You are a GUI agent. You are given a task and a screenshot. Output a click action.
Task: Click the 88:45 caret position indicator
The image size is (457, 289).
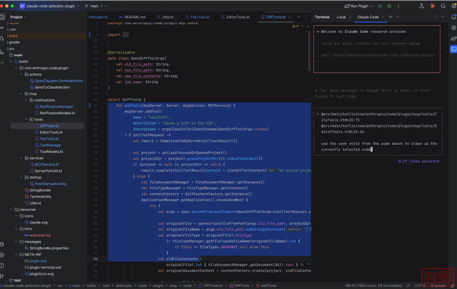tap(374, 286)
